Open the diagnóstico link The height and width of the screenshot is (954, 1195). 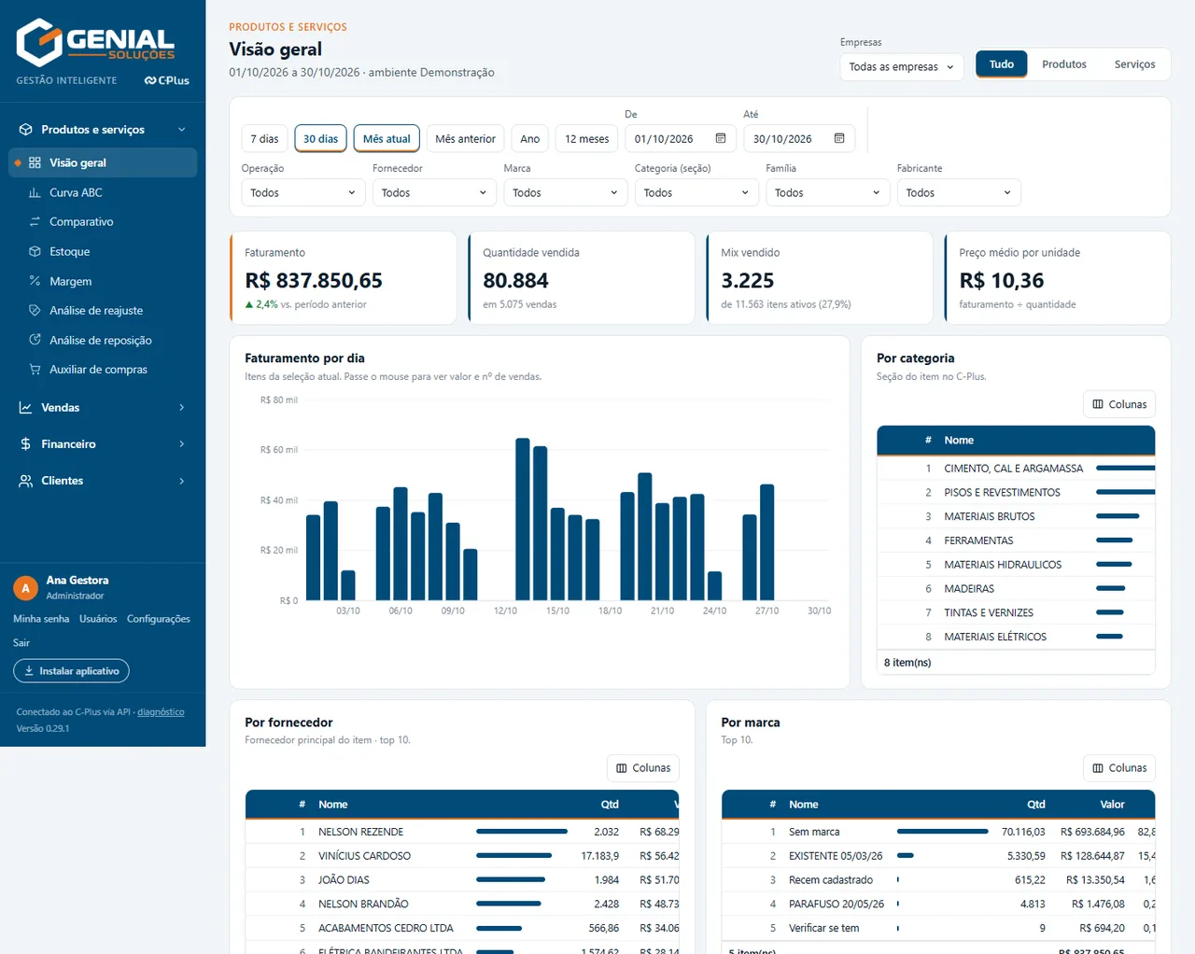161,712
